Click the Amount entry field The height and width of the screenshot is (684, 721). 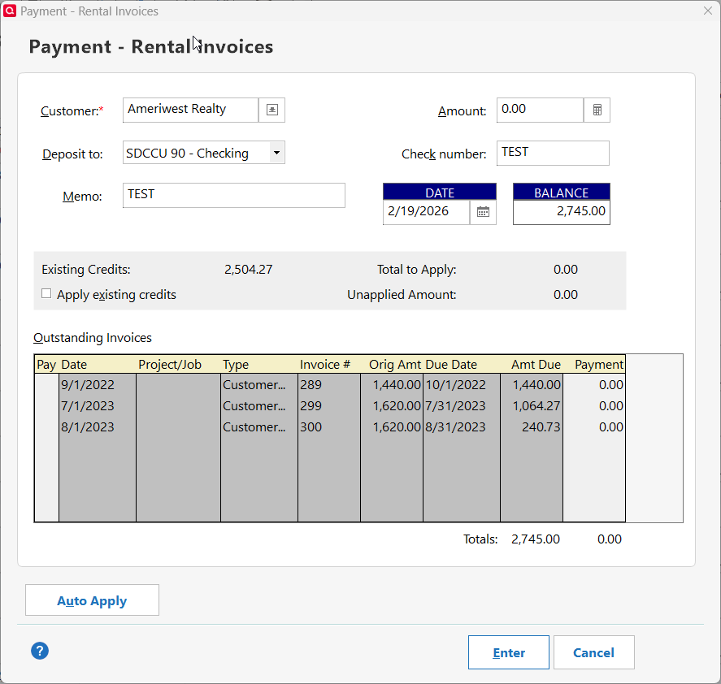[540, 110]
